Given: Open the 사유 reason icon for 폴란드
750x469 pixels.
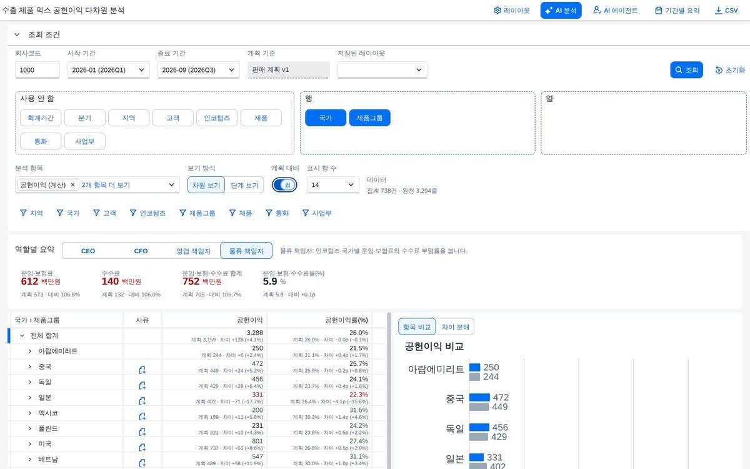Looking at the screenshot, I should pos(142,432).
